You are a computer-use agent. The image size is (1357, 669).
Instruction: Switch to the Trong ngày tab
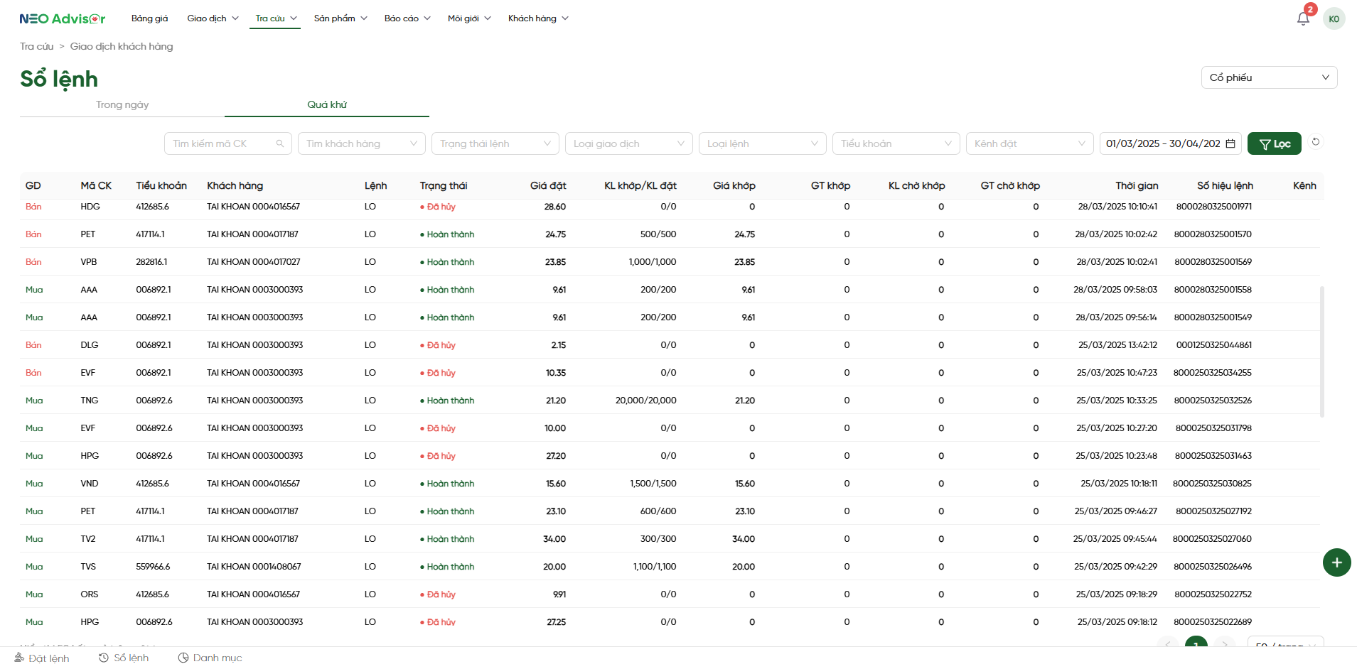pos(122,104)
